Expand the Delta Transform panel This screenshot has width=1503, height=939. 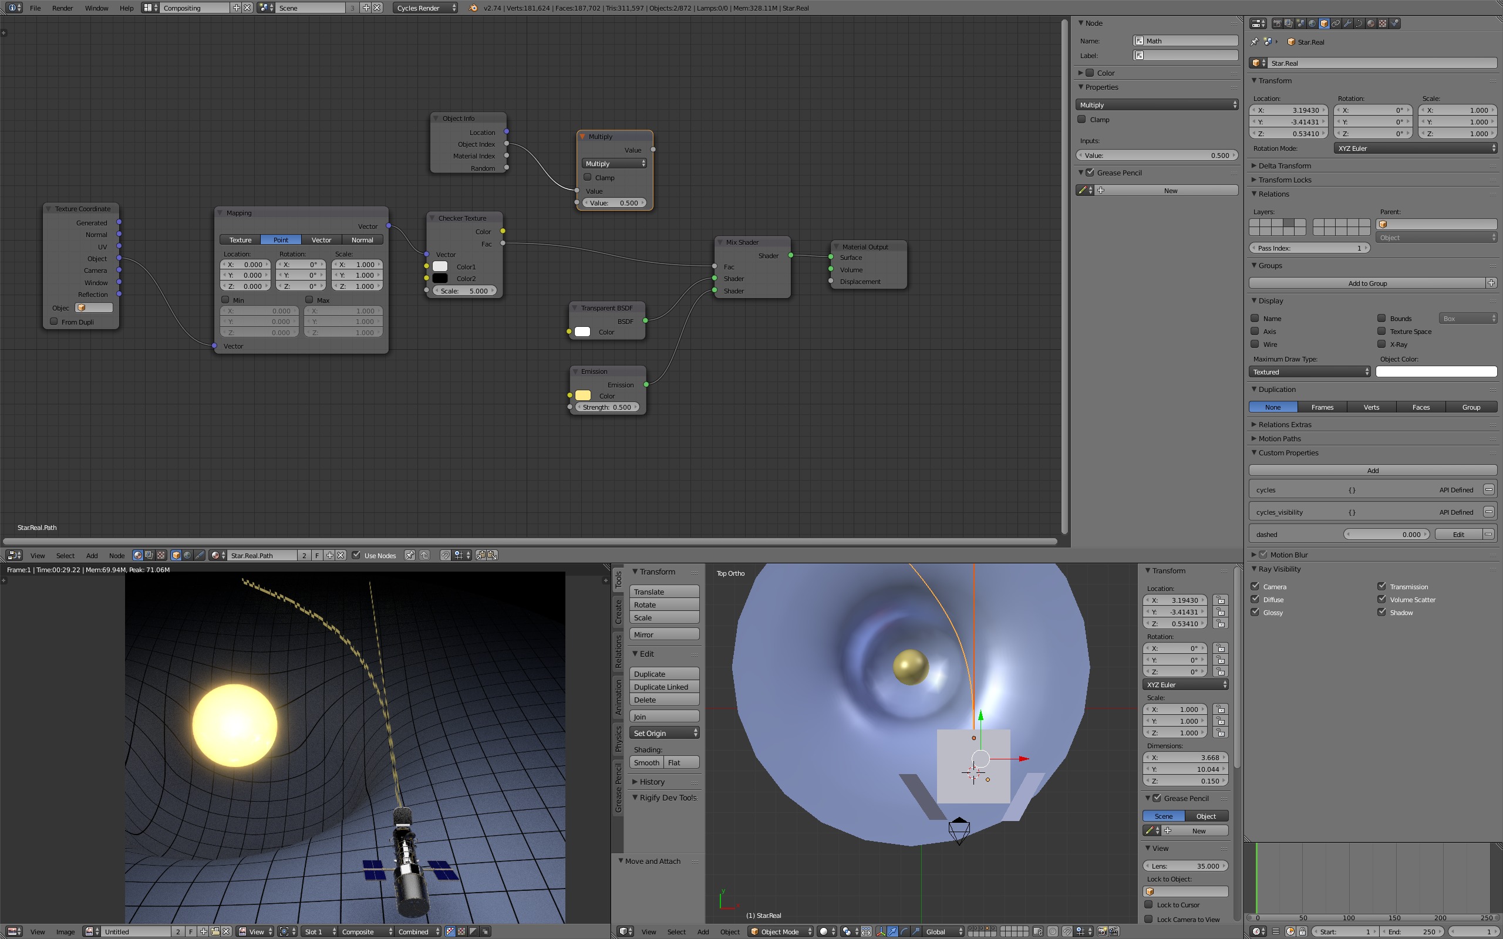[1285, 166]
